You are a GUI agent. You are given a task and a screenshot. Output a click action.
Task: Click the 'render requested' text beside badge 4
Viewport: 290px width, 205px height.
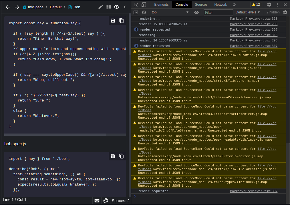point(155,29)
